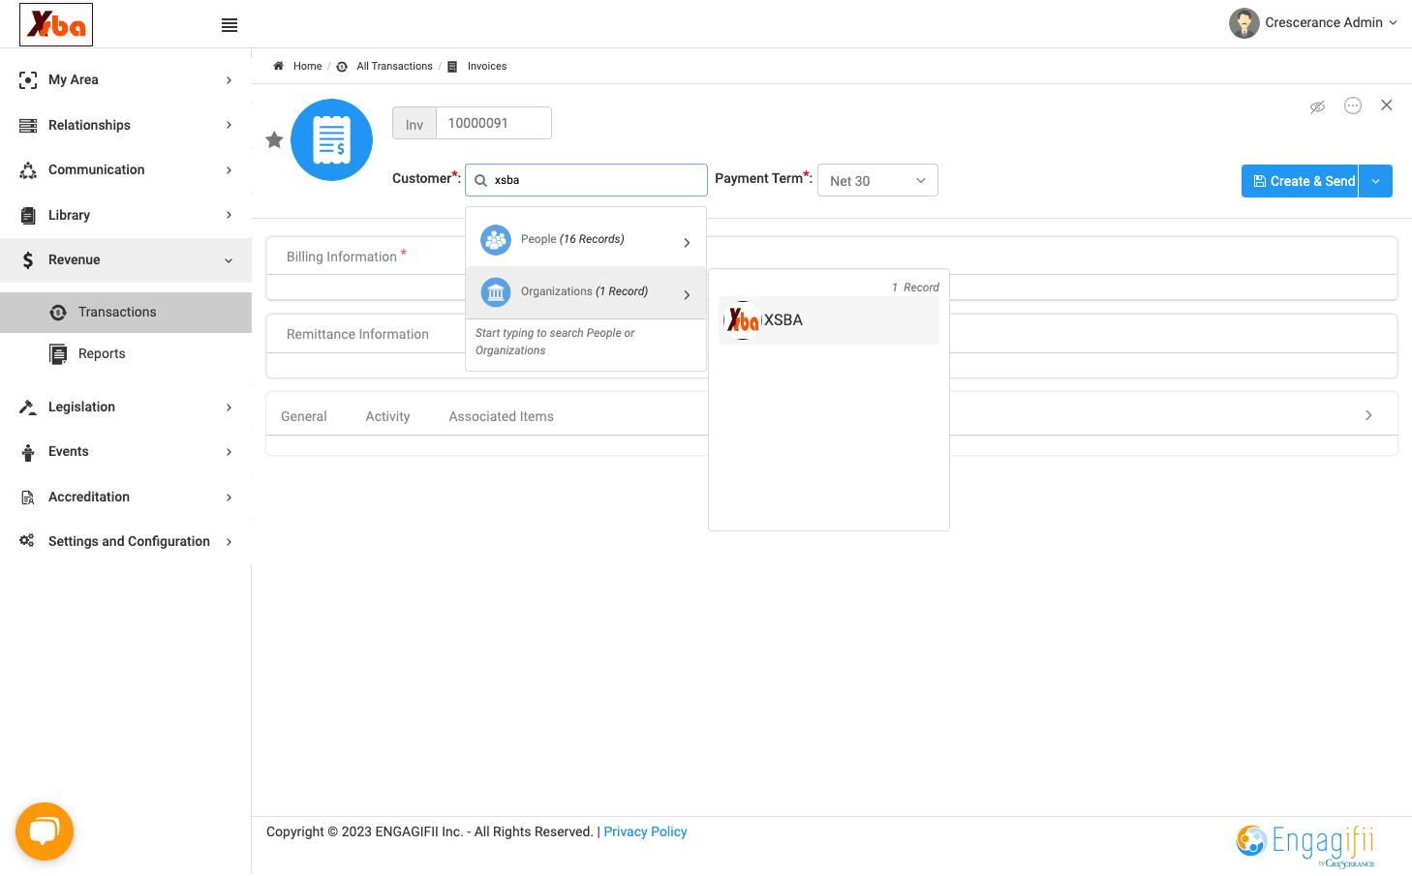This screenshot has width=1412, height=876.
Task: Open the Payment Term Net 30 dropdown
Action: (x=877, y=181)
